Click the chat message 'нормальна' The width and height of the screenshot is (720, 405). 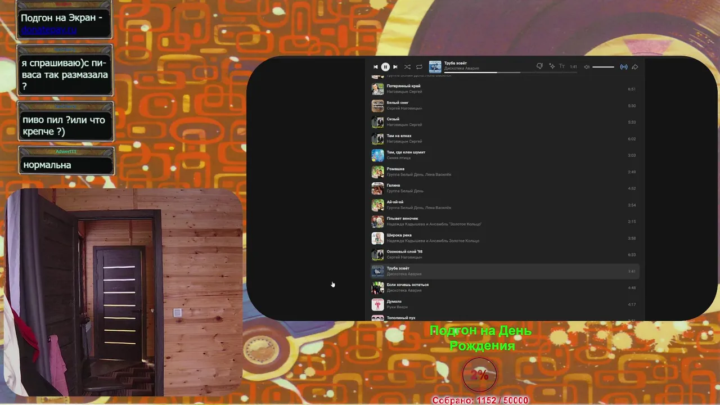point(47,165)
